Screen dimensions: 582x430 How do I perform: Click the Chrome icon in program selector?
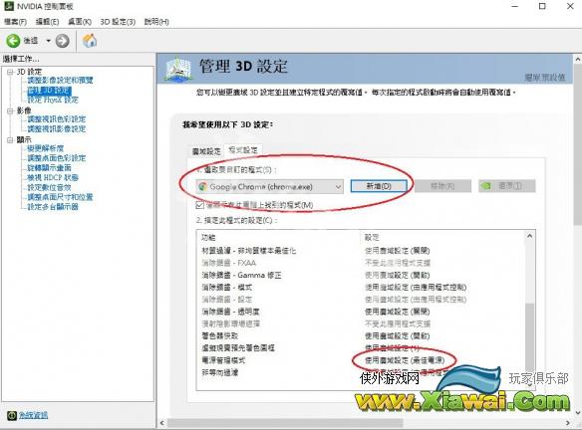click(202, 186)
